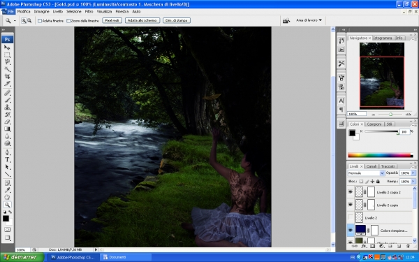The width and height of the screenshot is (419, 262).
Task: Delete layer with trash icon
Action: [x=408, y=246]
